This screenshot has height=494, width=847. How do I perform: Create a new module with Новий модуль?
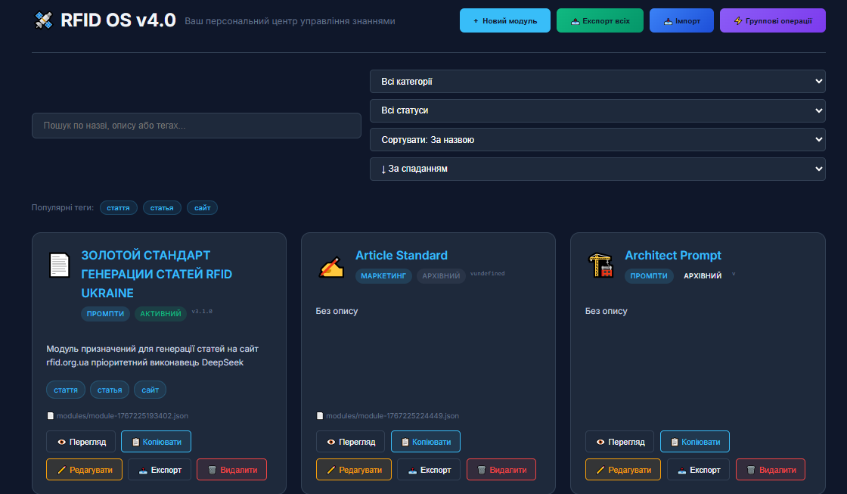[505, 20]
